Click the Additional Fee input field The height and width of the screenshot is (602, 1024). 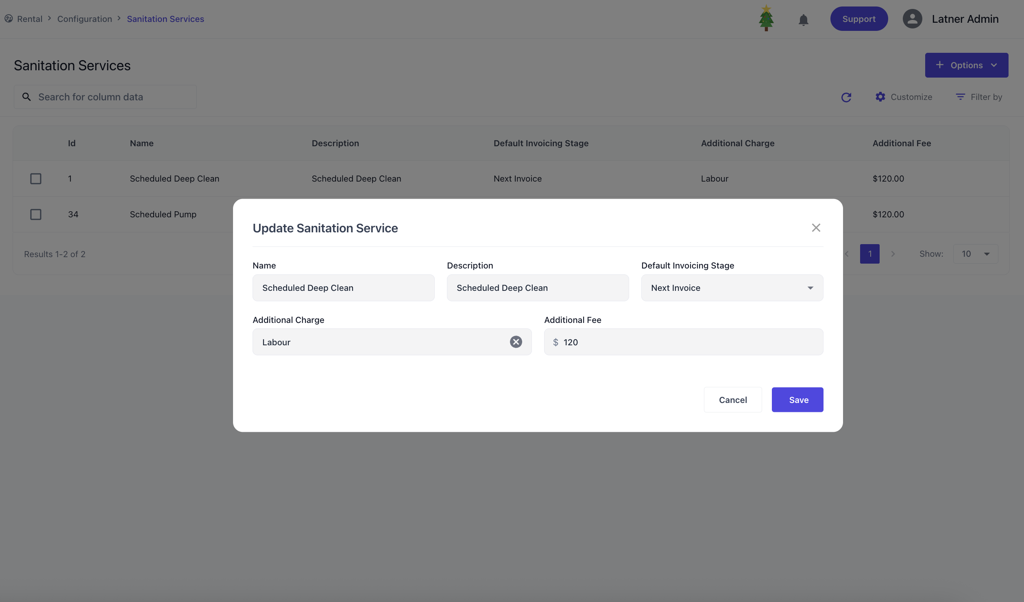(x=691, y=342)
